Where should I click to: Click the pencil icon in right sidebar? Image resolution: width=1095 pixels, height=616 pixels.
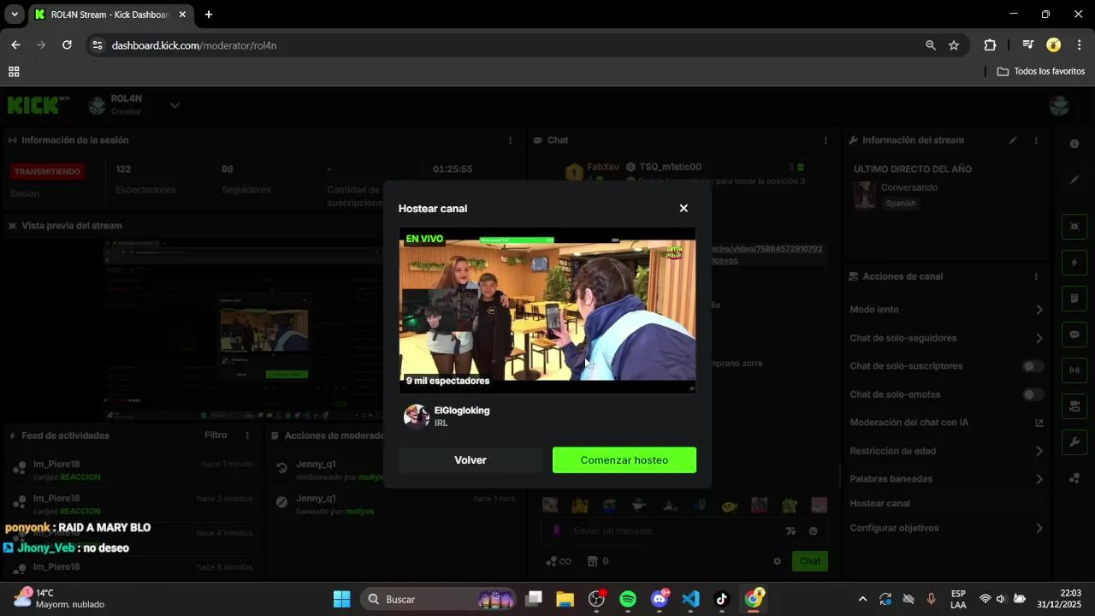[1074, 180]
